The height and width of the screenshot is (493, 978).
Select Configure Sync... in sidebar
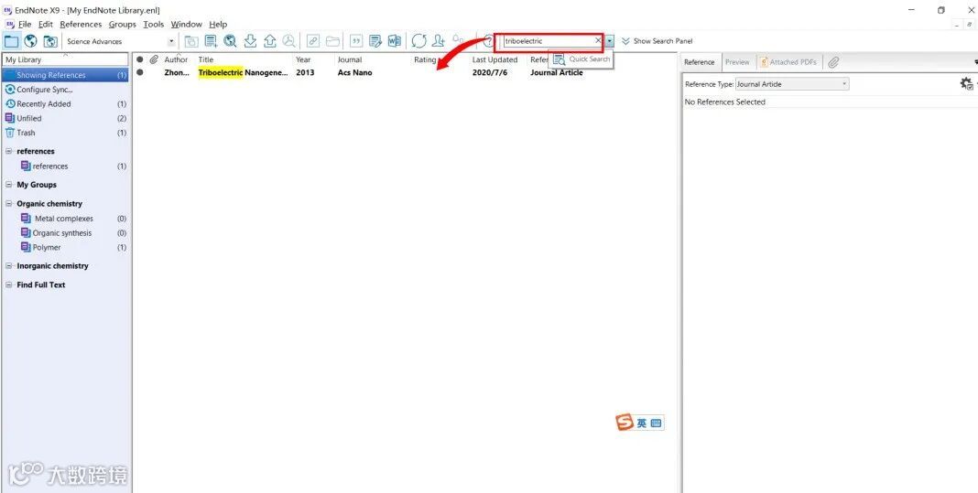click(66, 90)
